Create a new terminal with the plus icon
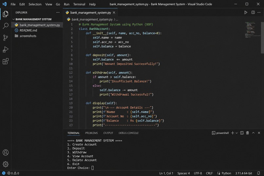 (233, 133)
